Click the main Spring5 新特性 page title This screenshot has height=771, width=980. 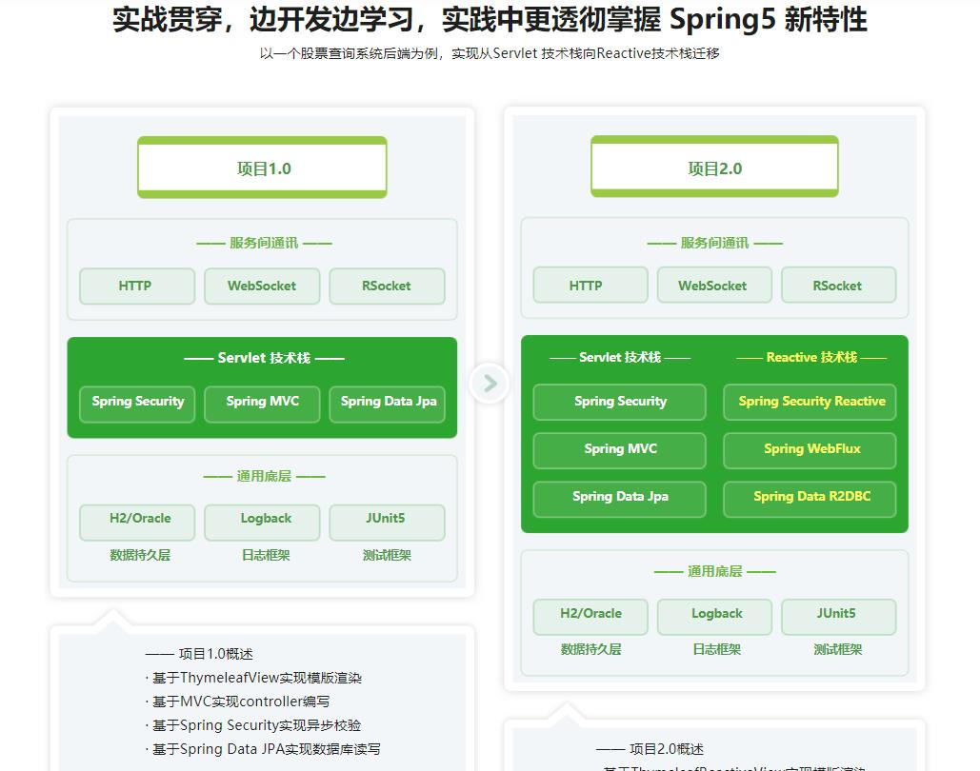click(x=490, y=20)
